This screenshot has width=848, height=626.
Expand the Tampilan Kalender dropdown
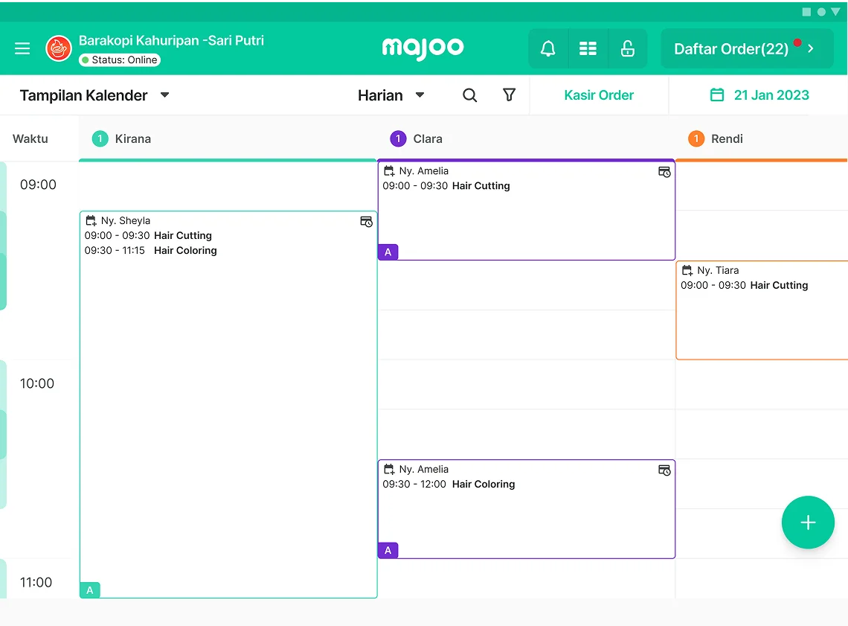[x=165, y=95]
